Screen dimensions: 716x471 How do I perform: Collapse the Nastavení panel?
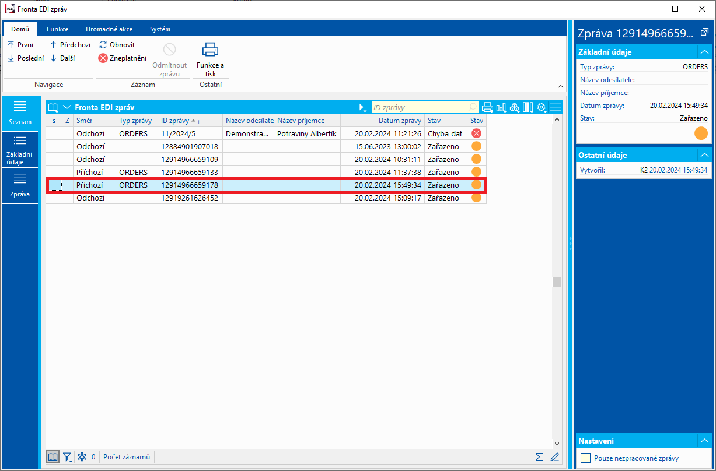[704, 441]
